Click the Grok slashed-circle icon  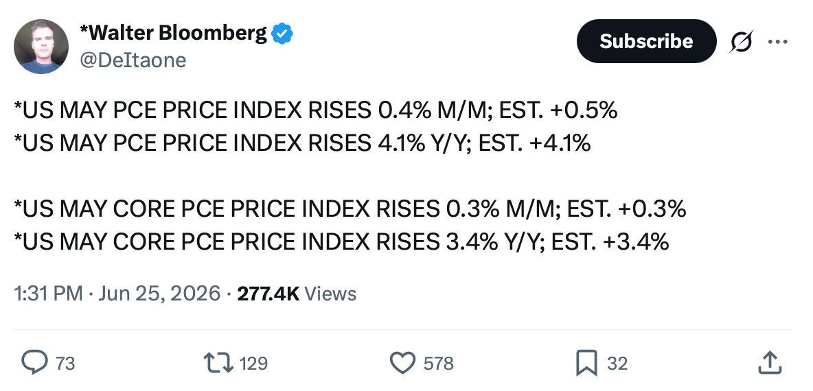[x=741, y=41]
